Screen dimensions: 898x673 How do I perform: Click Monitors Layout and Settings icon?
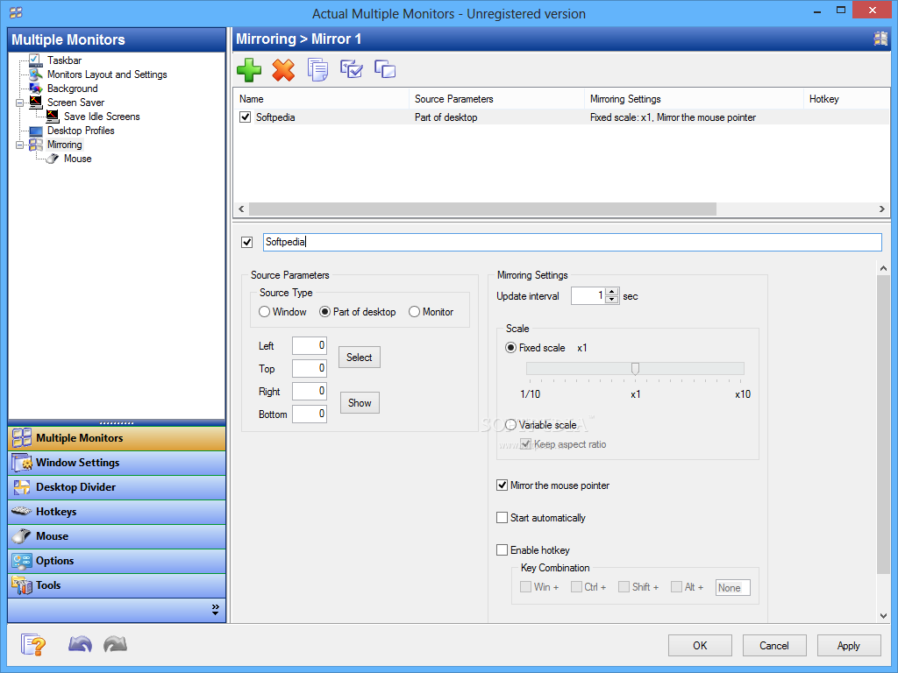coord(35,74)
